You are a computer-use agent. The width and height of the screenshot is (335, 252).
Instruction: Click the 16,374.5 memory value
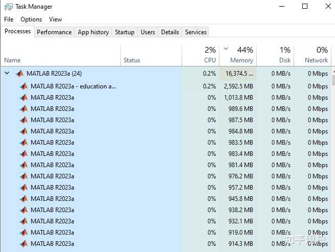tap(239, 74)
